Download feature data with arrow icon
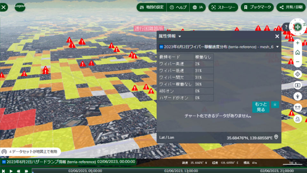 pyautogui.click(x=275, y=104)
